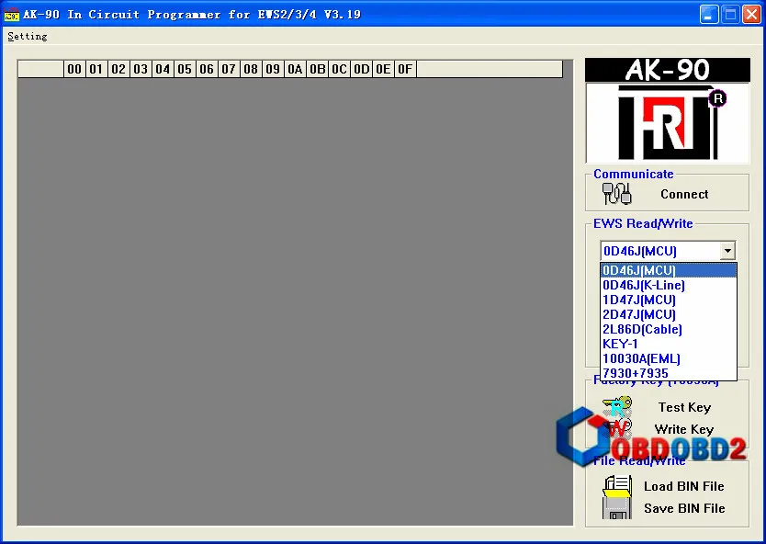This screenshot has height=544, width=766.
Task: Click the Save BIN File floppy icon
Action: coord(617,508)
